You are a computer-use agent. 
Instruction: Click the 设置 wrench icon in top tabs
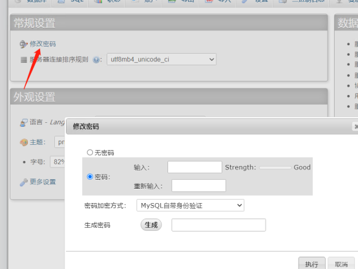click(244, 1)
